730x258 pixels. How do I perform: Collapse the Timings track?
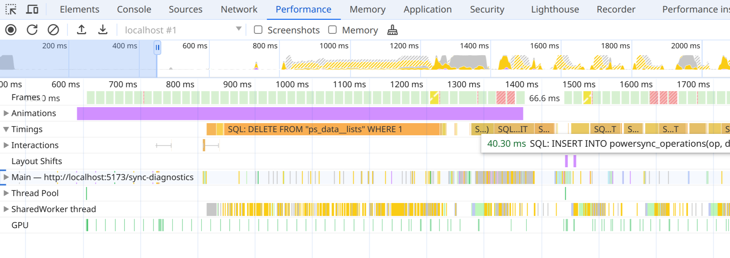[6, 129]
